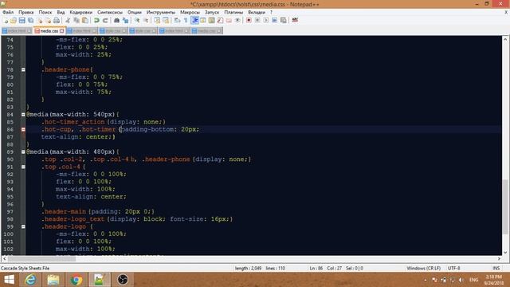Click 'Ln : 86' in status bar
This screenshot has width=510, height=287.
coord(316,269)
